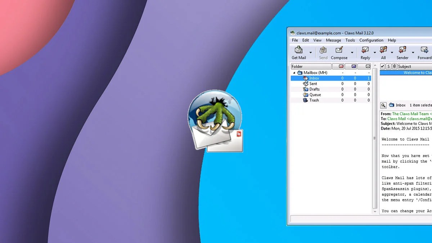Image resolution: width=432 pixels, height=243 pixels.
Task: Click the greyed-out Send toolbar icon
Action: pyautogui.click(x=323, y=50)
